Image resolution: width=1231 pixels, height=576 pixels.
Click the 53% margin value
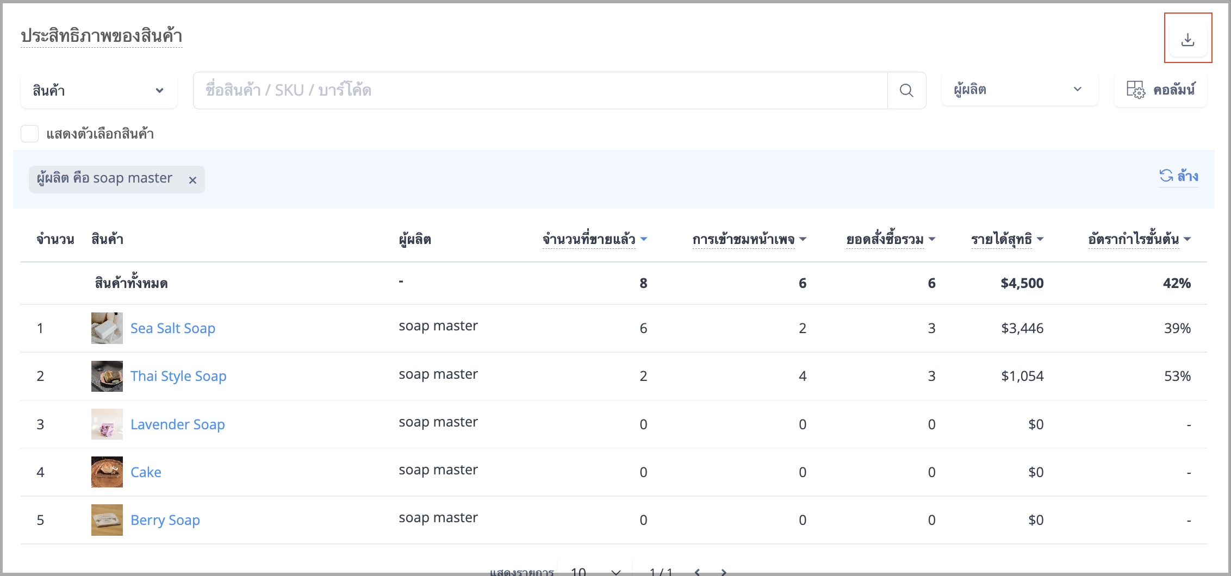tap(1177, 376)
